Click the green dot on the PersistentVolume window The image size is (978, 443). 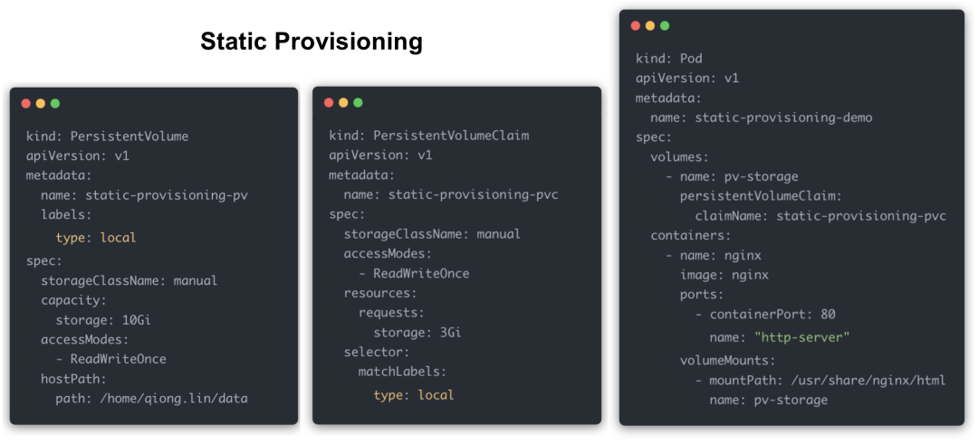55,103
